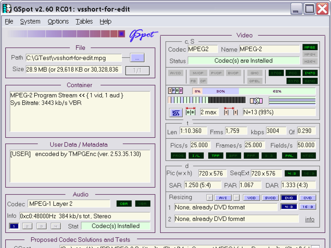Click the PB indicator
Viewport: 331px width, 248px height.
(x=193, y=81)
